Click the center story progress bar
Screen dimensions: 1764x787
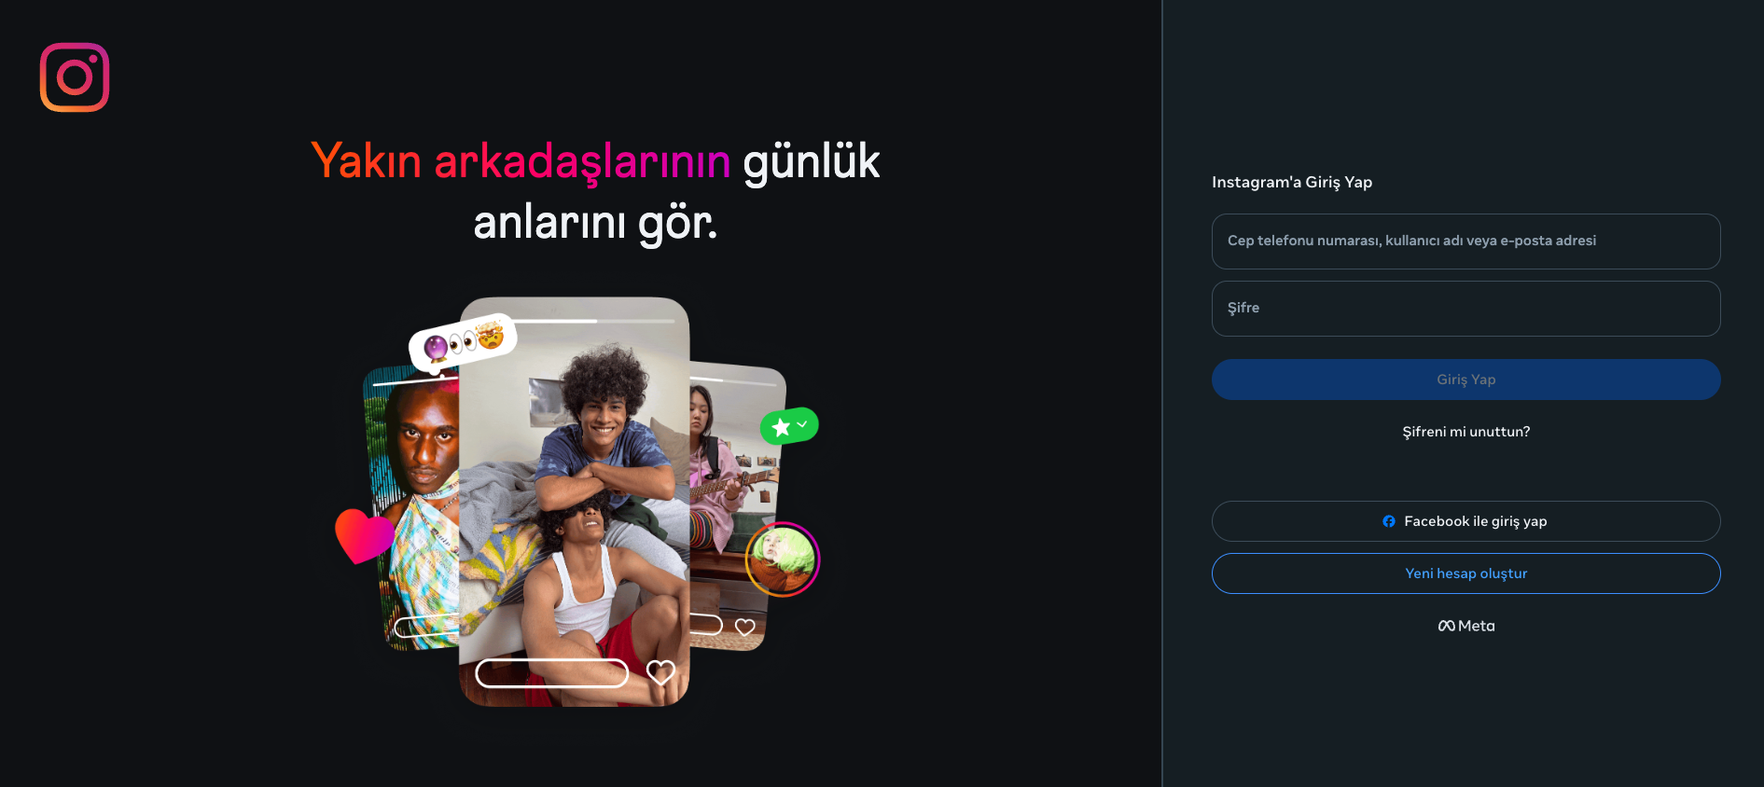[x=588, y=321]
